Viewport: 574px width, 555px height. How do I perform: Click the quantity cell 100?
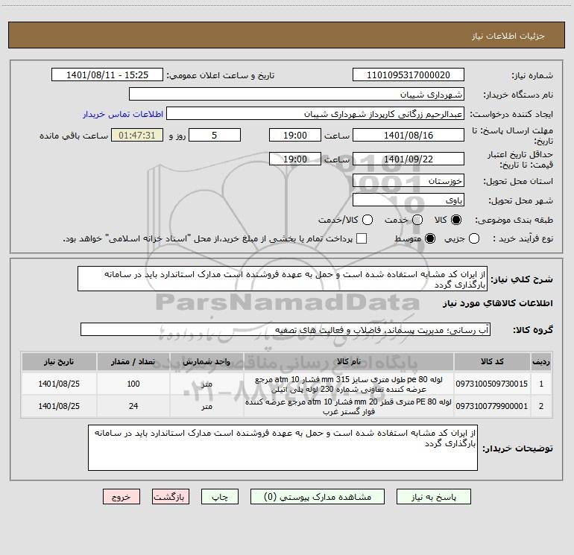(x=133, y=384)
